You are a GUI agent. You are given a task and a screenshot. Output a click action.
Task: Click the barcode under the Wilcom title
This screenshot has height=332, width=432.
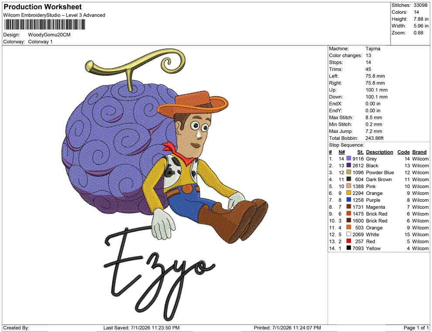[x=45, y=25]
